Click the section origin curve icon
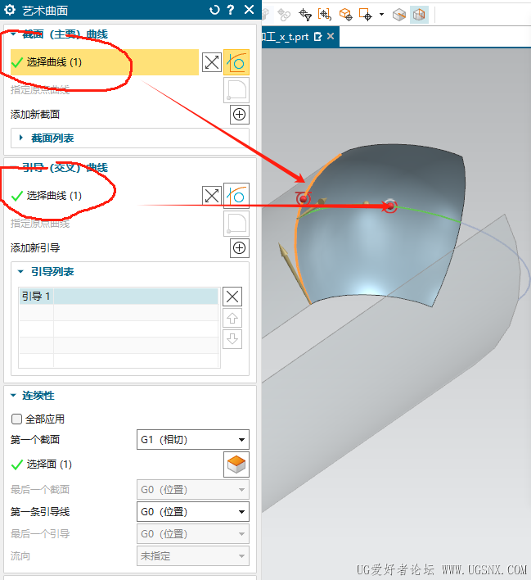 click(236, 90)
